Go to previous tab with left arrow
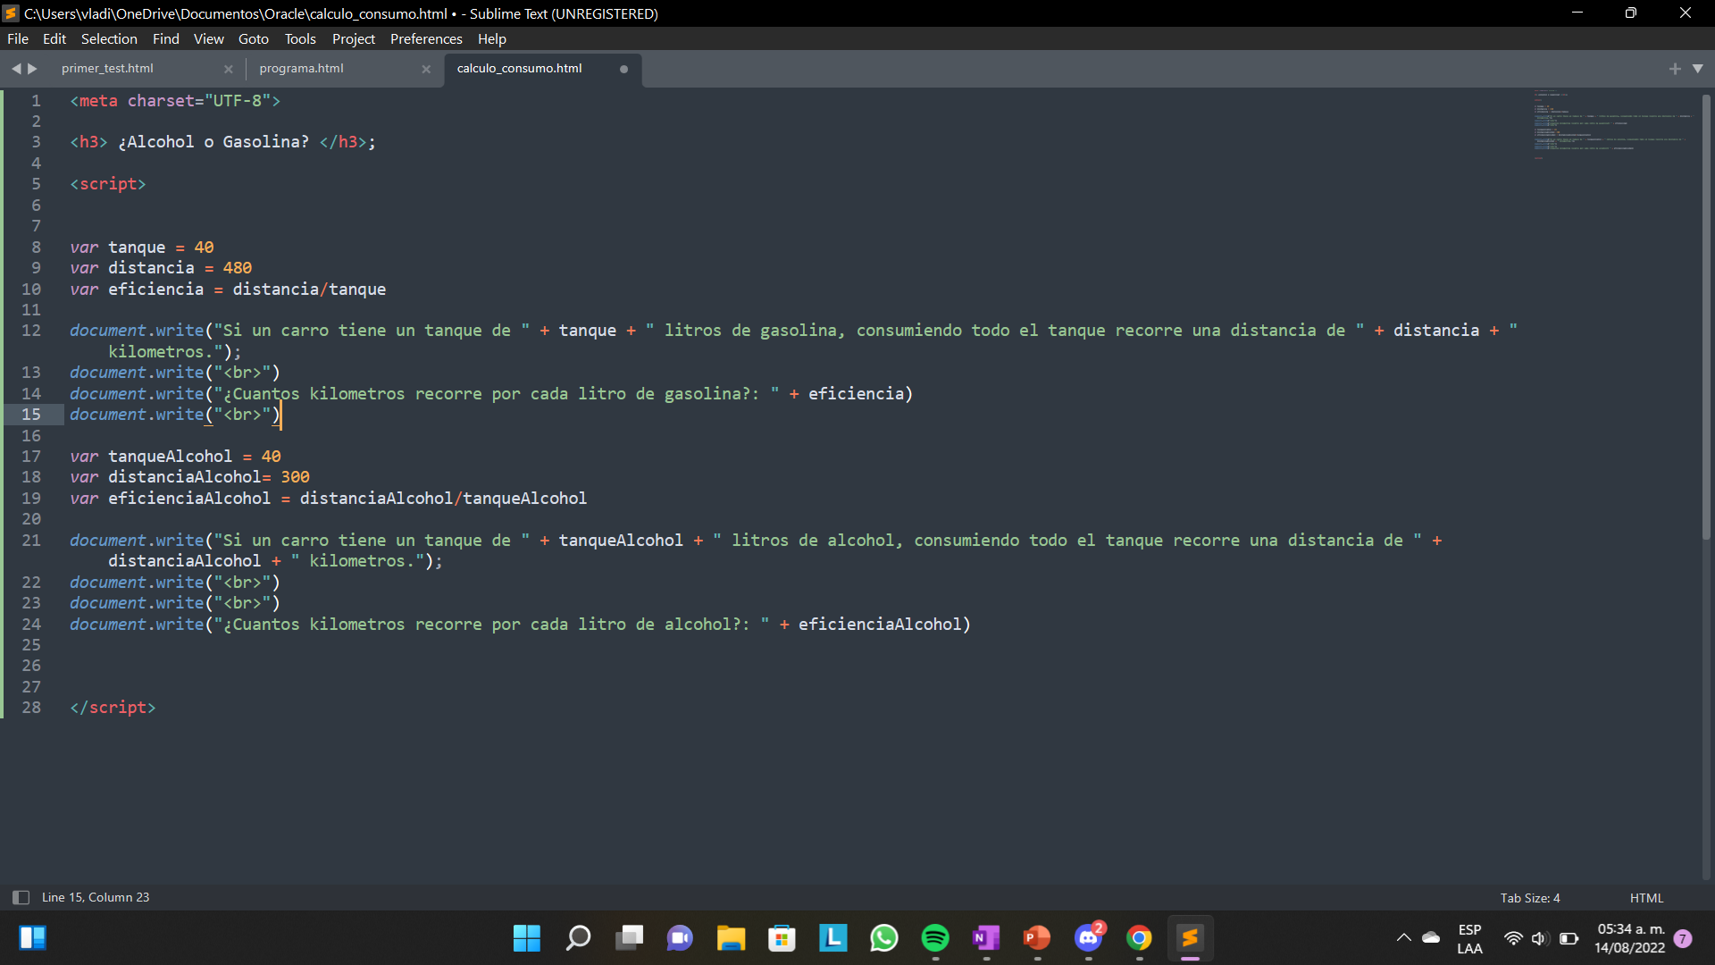Image resolution: width=1715 pixels, height=965 pixels. 15,68
